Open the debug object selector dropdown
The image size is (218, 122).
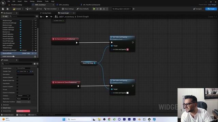click(122, 9)
